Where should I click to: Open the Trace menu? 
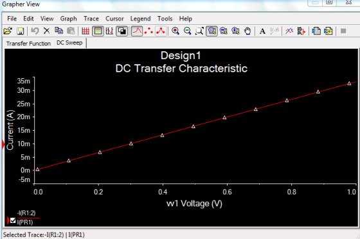tap(91, 19)
